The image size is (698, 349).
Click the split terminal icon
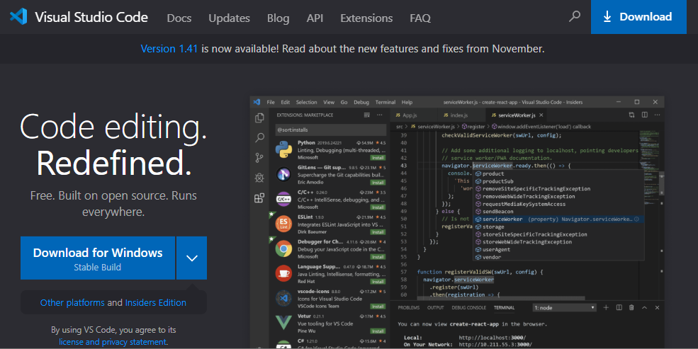click(619, 307)
